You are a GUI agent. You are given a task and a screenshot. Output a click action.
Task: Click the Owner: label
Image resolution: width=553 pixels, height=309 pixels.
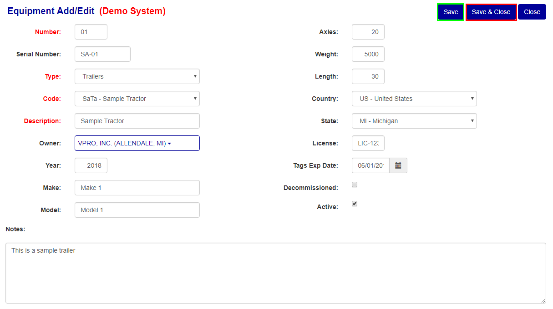[x=50, y=143]
